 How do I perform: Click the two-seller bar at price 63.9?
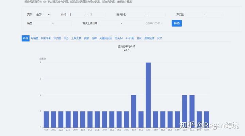point(192,111)
